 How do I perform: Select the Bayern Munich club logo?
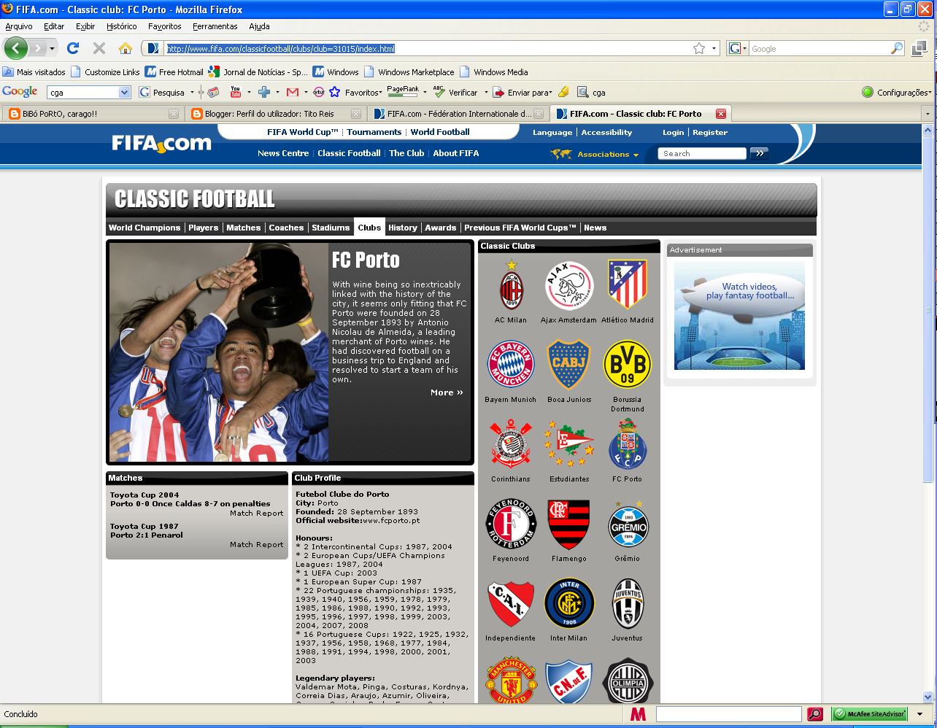[511, 364]
